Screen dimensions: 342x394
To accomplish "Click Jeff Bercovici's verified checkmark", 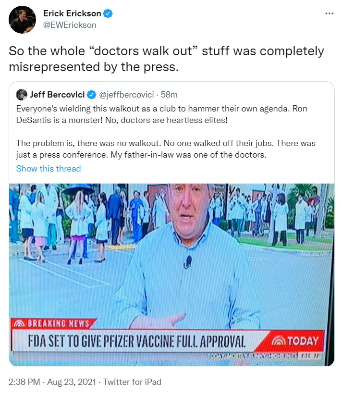I will click(x=91, y=95).
